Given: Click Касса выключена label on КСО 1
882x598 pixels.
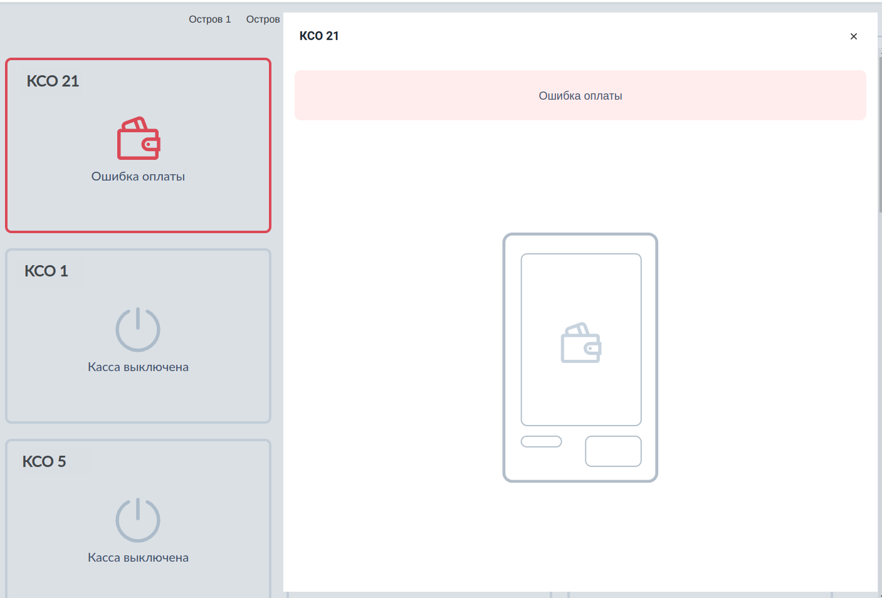Looking at the screenshot, I should coord(138,367).
